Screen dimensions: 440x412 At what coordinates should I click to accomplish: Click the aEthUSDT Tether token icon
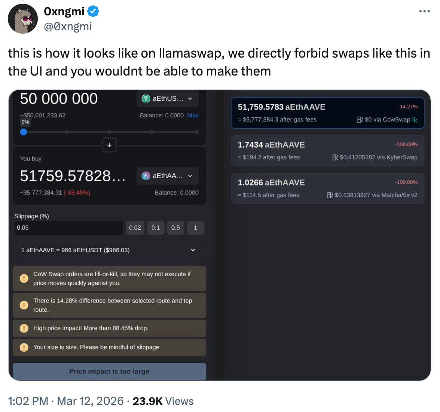click(x=146, y=99)
